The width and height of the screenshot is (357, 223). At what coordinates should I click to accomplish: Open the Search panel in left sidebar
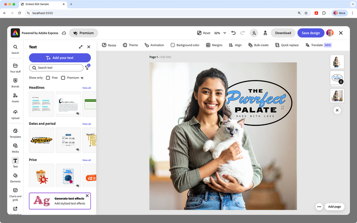(x=15, y=49)
